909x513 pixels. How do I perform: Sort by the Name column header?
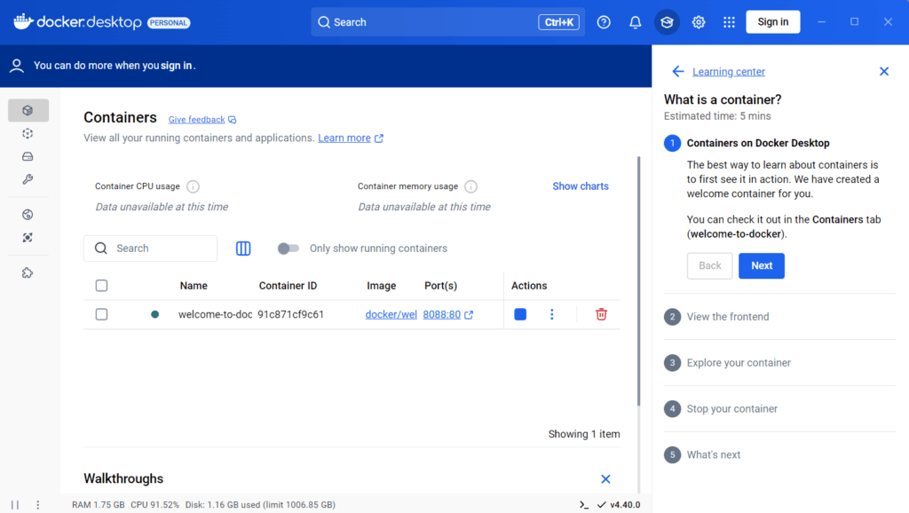pos(194,286)
